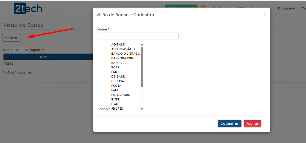The width and height of the screenshot is (306, 143).
Task: Choose C6 BANK in the bank list
Action: click(x=118, y=76)
